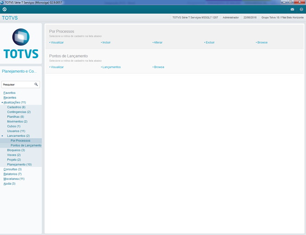This screenshot has width=306, height=235.
Task: Expand Bloqueios (3)
Action: point(16,150)
